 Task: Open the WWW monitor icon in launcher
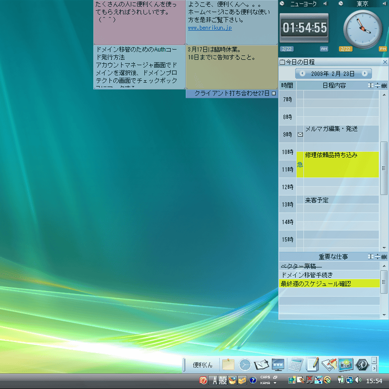(278, 365)
